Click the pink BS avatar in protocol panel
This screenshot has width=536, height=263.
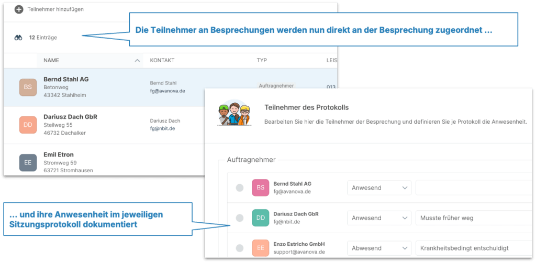[260, 188]
